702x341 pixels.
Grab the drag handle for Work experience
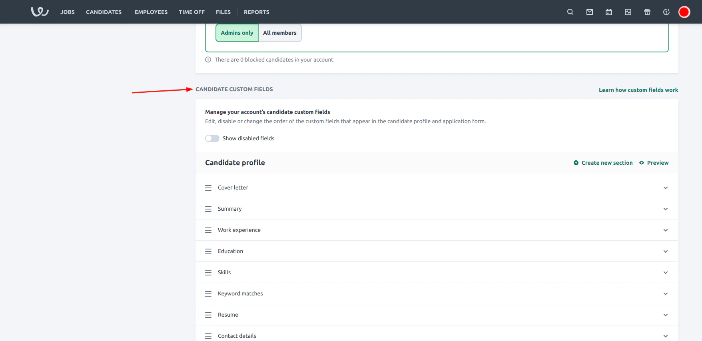pos(208,230)
